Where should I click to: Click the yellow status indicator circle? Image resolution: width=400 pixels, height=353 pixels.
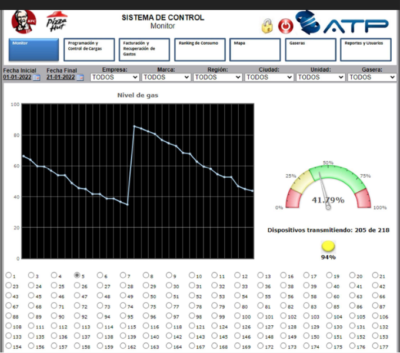click(328, 246)
